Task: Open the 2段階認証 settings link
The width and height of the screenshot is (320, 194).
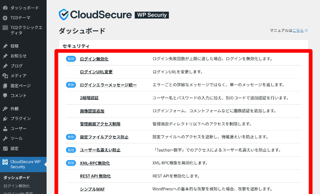Action: [x=89, y=98]
